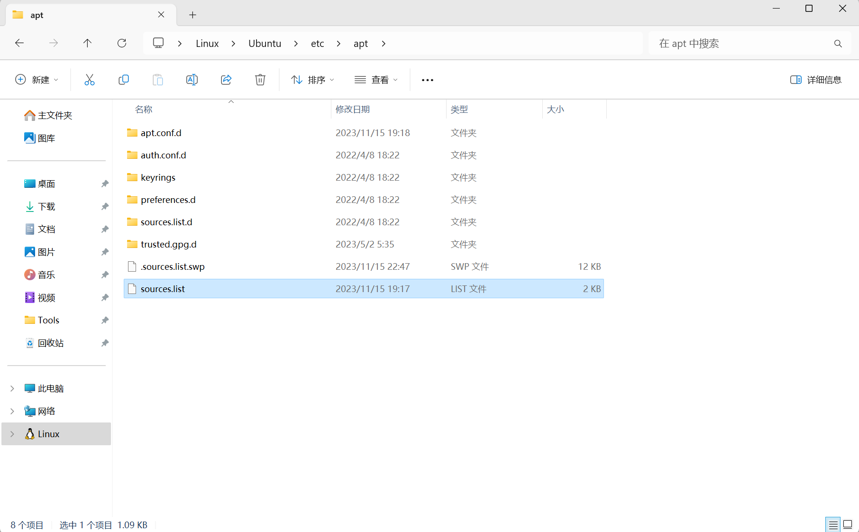859x532 pixels.
Task: Refresh the current folder view
Action: pos(122,43)
